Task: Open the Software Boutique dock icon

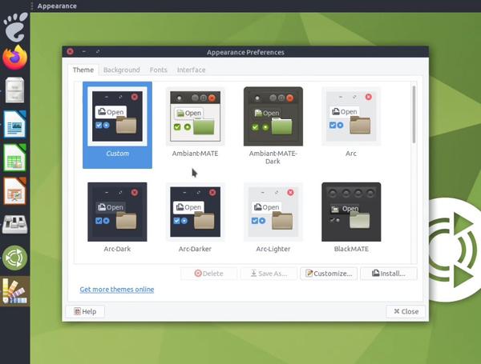Action: tap(14, 224)
